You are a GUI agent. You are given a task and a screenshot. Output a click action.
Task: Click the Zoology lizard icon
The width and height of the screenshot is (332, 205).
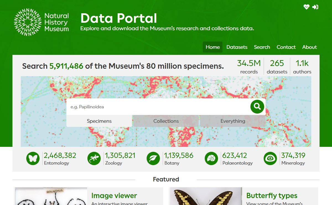(x=94, y=159)
